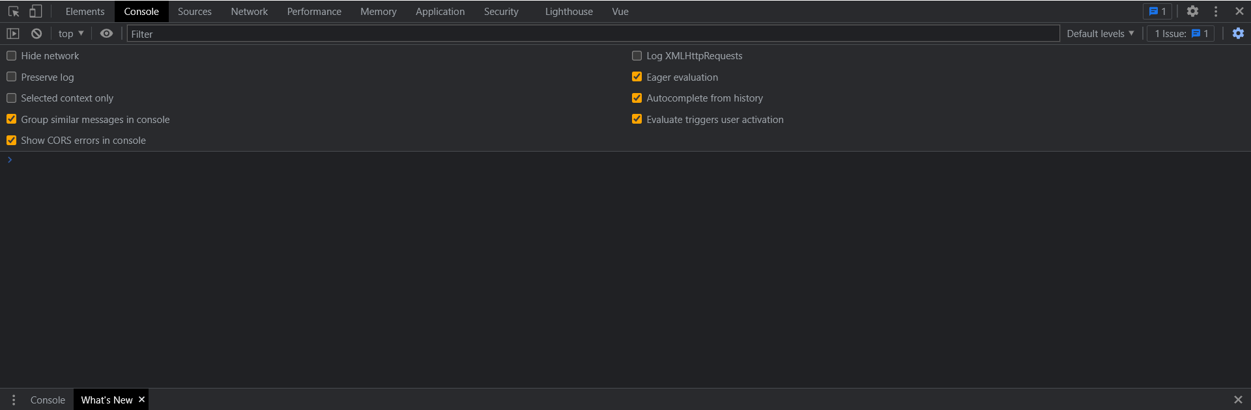The width and height of the screenshot is (1251, 410).
Task: Enable Log XMLHttpRequests checkbox
Action: tap(637, 56)
